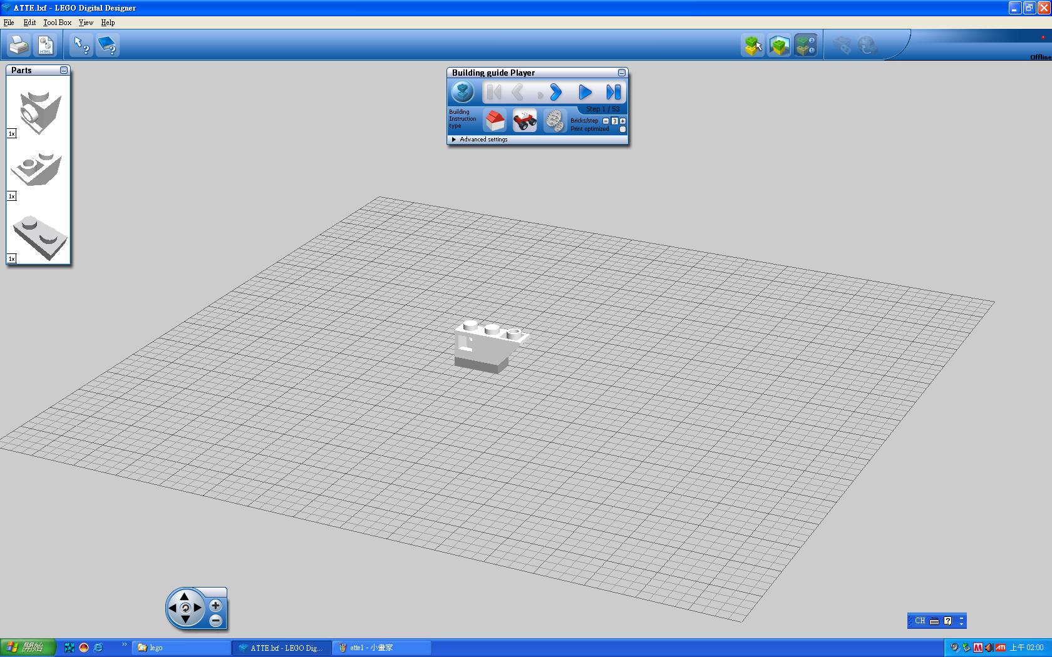The height and width of the screenshot is (657, 1052).
Task: Zoom out the camera view
Action: click(215, 620)
